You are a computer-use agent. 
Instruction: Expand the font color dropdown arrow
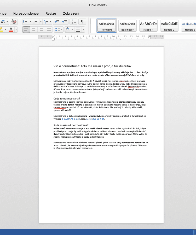pos(16,29)
